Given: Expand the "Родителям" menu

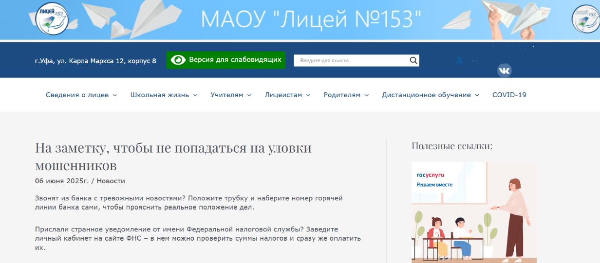Looking at the screenshot, I should [346, 95].
